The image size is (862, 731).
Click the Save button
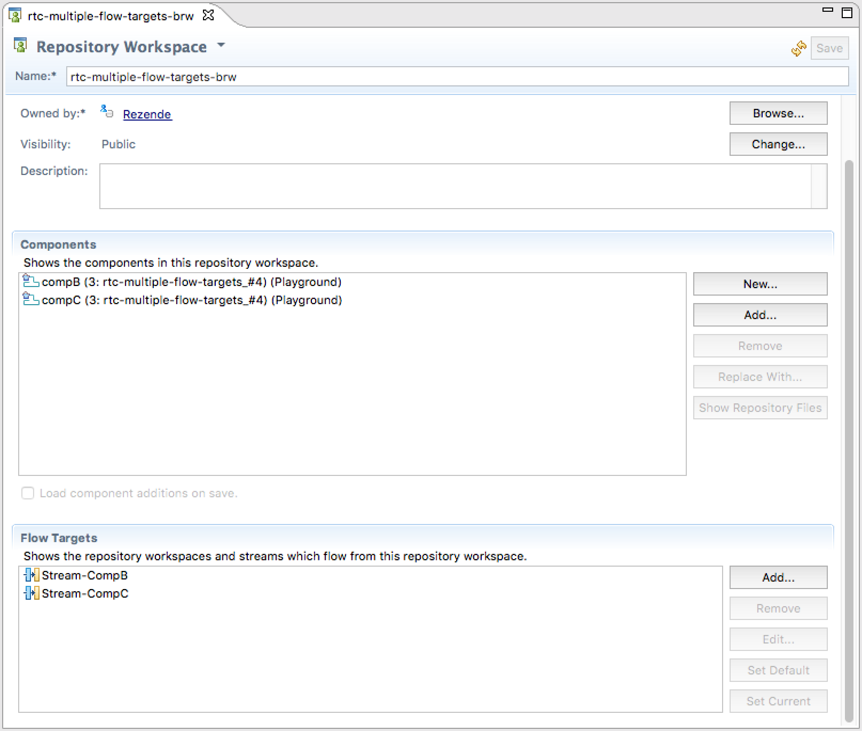click(829, 48)
